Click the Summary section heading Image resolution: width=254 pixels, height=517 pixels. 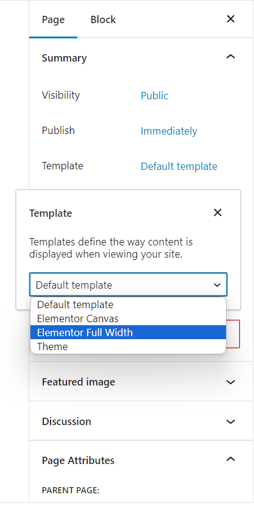click(x=65, y=58)
